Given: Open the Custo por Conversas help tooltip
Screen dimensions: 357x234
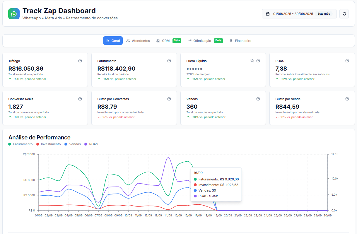Looking at the screenshot, I should coord(169,99).
